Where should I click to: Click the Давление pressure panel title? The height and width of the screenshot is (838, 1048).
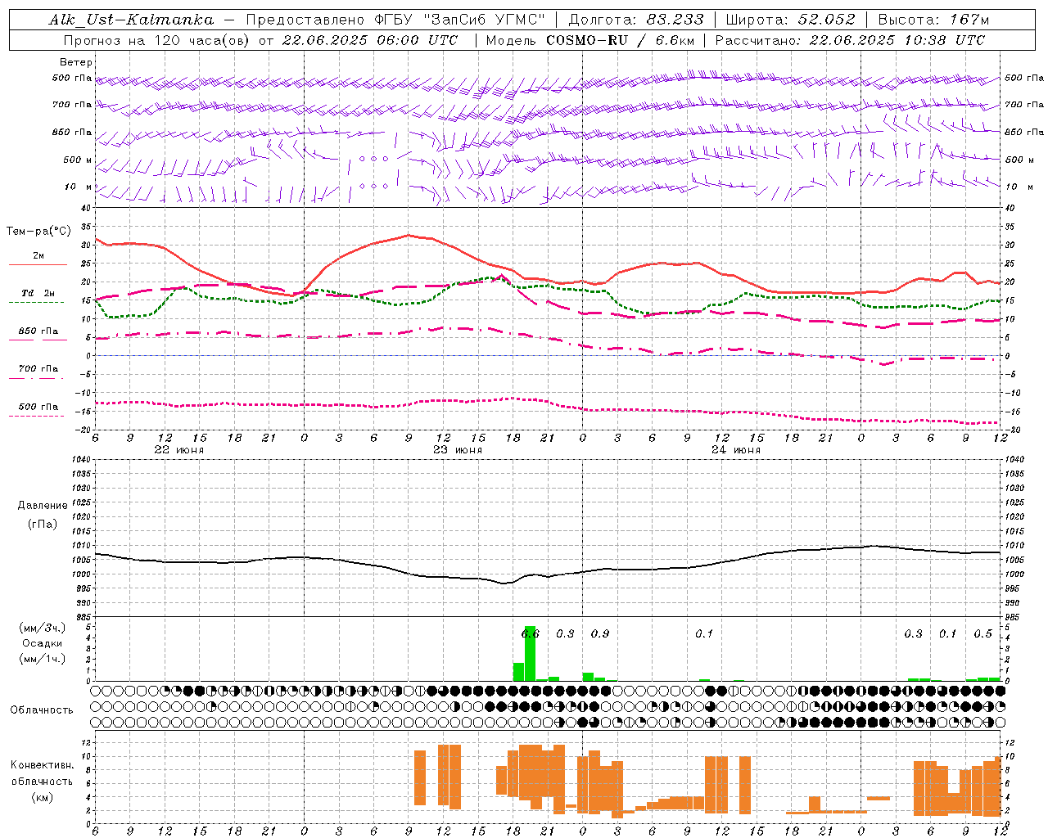tap(43, 506)
